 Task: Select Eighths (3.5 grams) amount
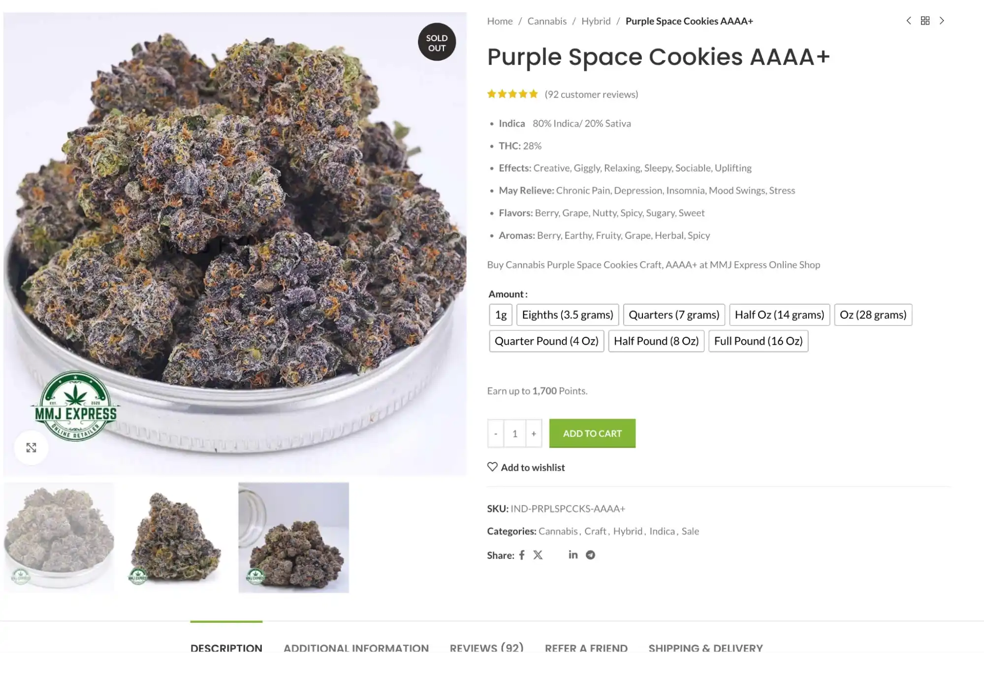(568, 315)
